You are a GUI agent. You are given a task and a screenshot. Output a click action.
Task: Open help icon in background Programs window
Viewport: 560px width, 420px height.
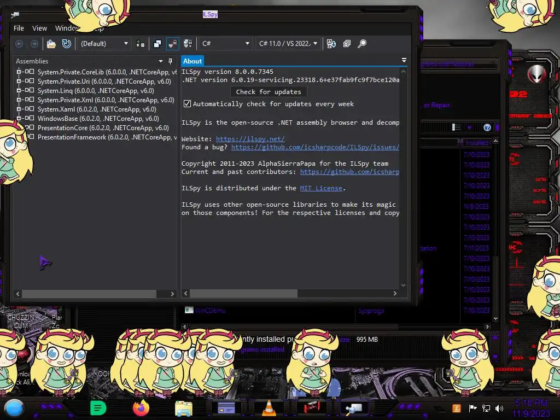(487, 127)
